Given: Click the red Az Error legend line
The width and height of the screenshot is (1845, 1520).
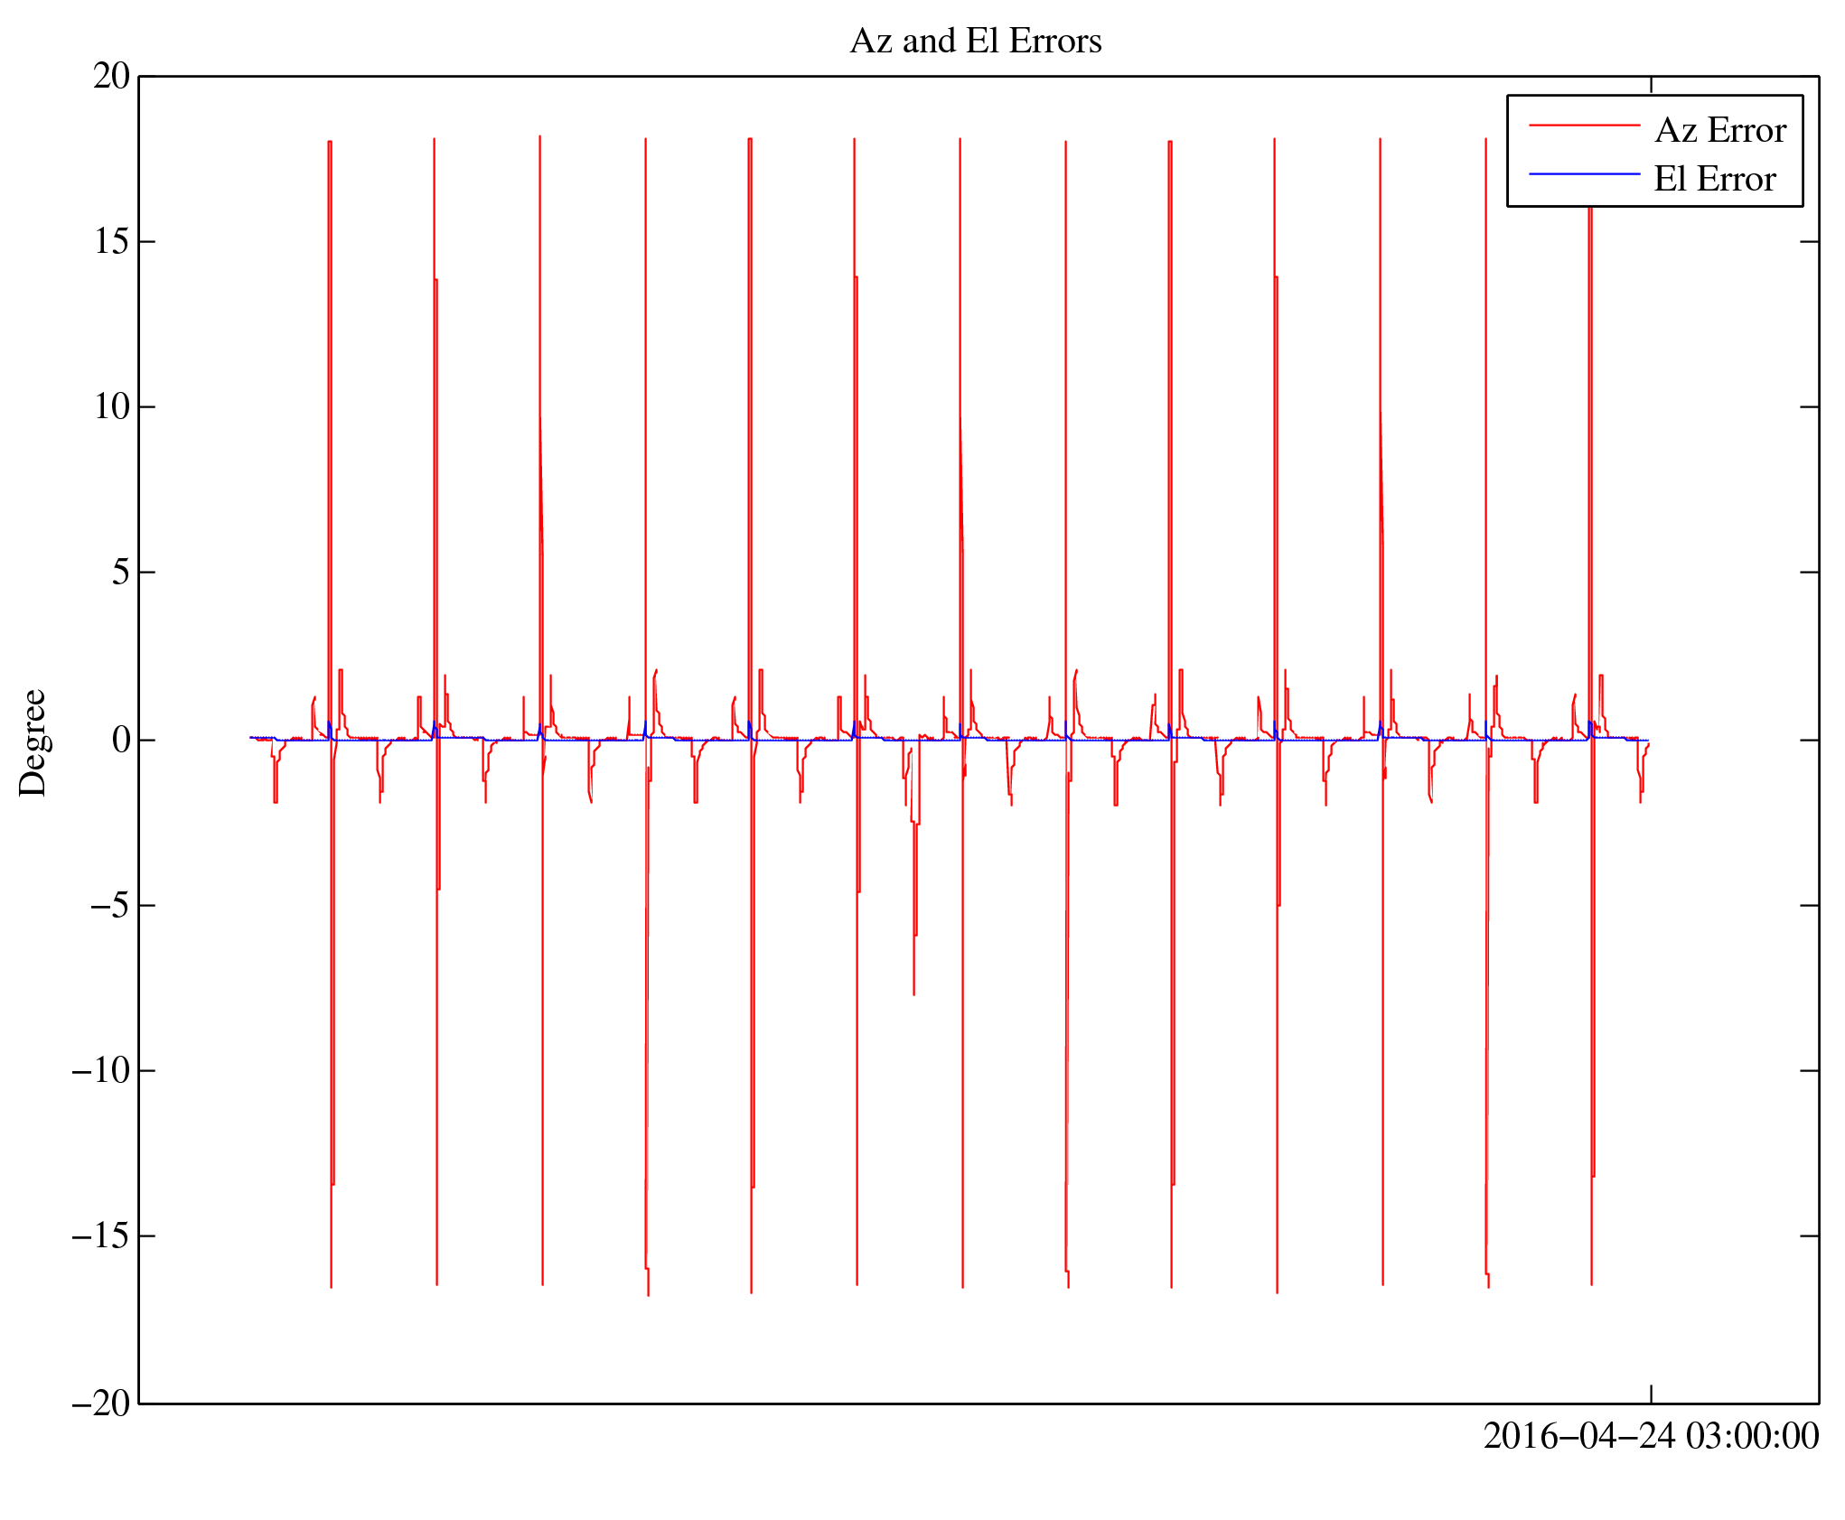Looking at the screenshot, I should click(x=1583, y=126).
